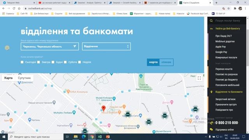This screenshot has width=249, height=140.
Task: Switch to the Telegram Web tab
Action: (19, 3)
